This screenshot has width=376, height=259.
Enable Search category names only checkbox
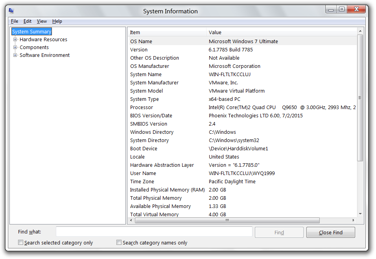[119, 243]
